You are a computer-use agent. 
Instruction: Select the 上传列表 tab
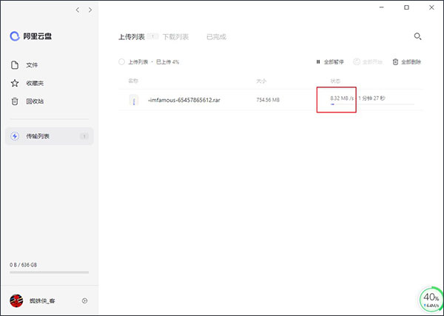click(132, 37)
